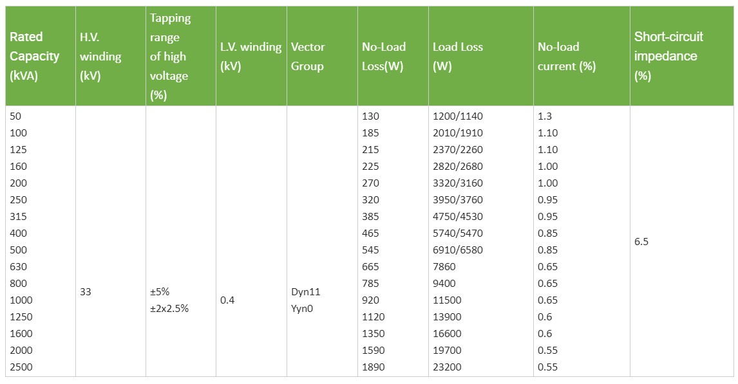Click the Vector Group column header
This screenshot has height=384, width=738.
pos(308,56)
